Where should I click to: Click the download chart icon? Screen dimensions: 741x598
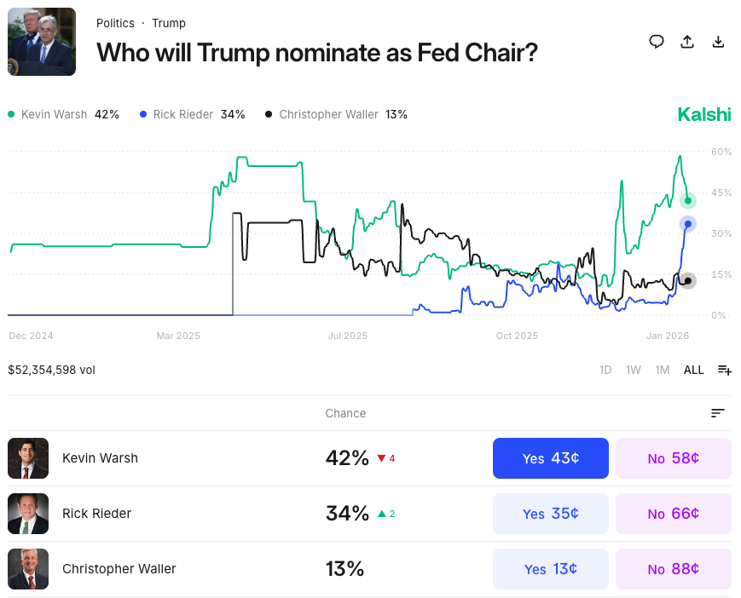[x=718, y=41]
